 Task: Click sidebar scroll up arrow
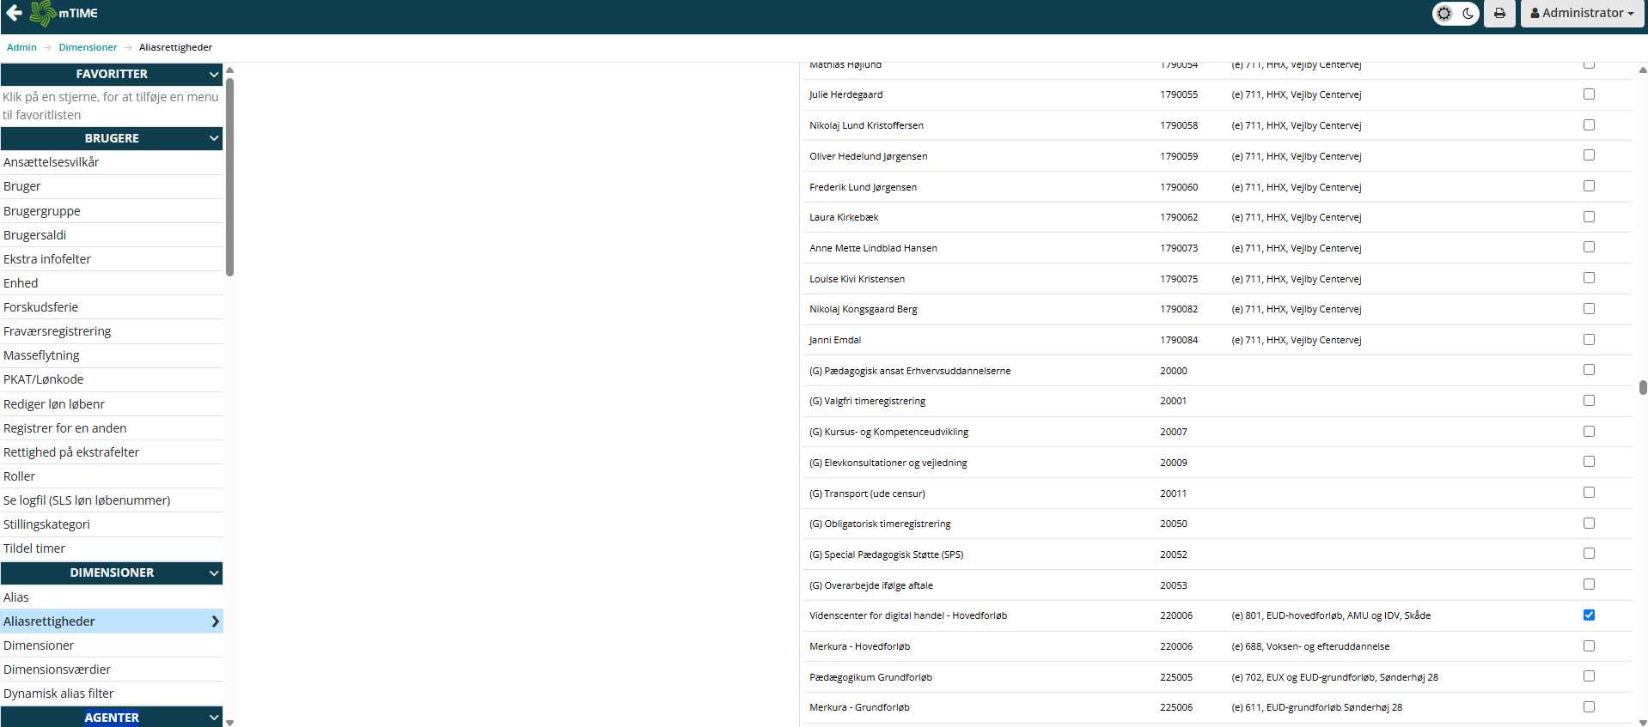coord(229,70)
